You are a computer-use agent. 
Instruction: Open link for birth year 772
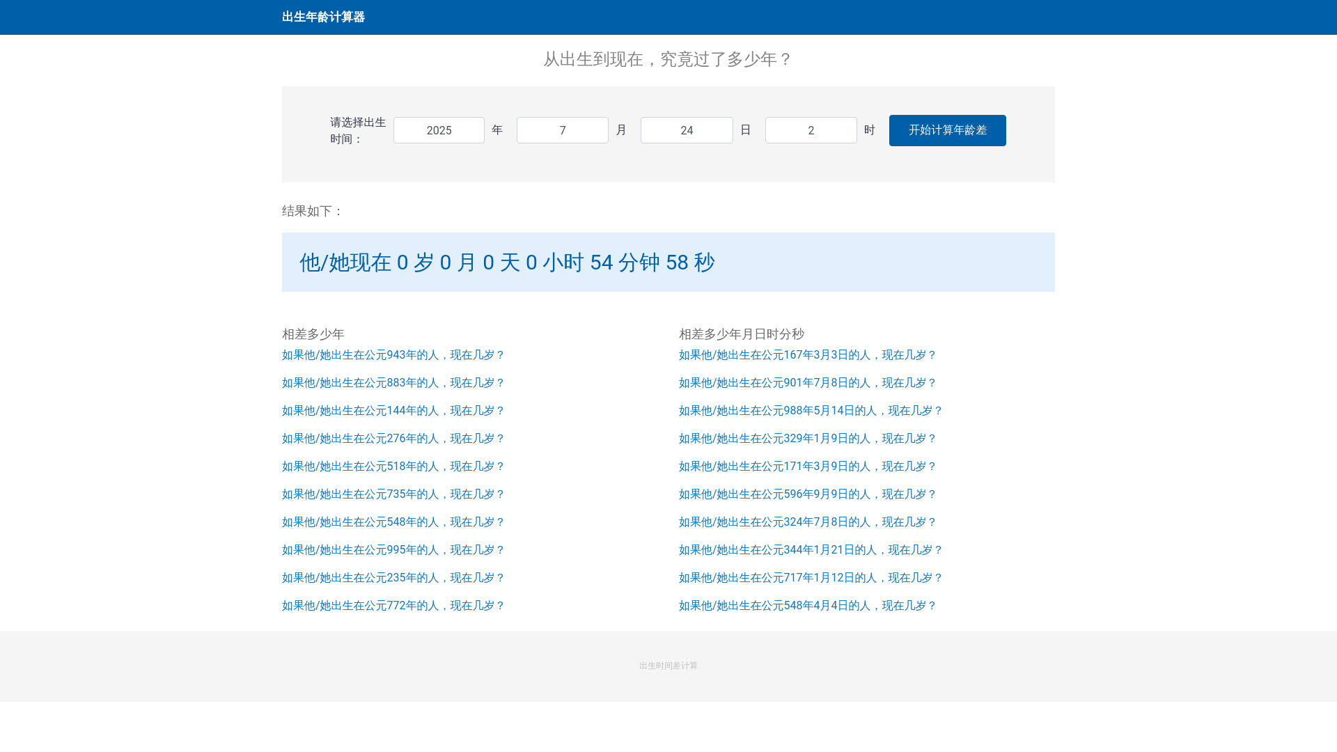[x=393, y=606]
